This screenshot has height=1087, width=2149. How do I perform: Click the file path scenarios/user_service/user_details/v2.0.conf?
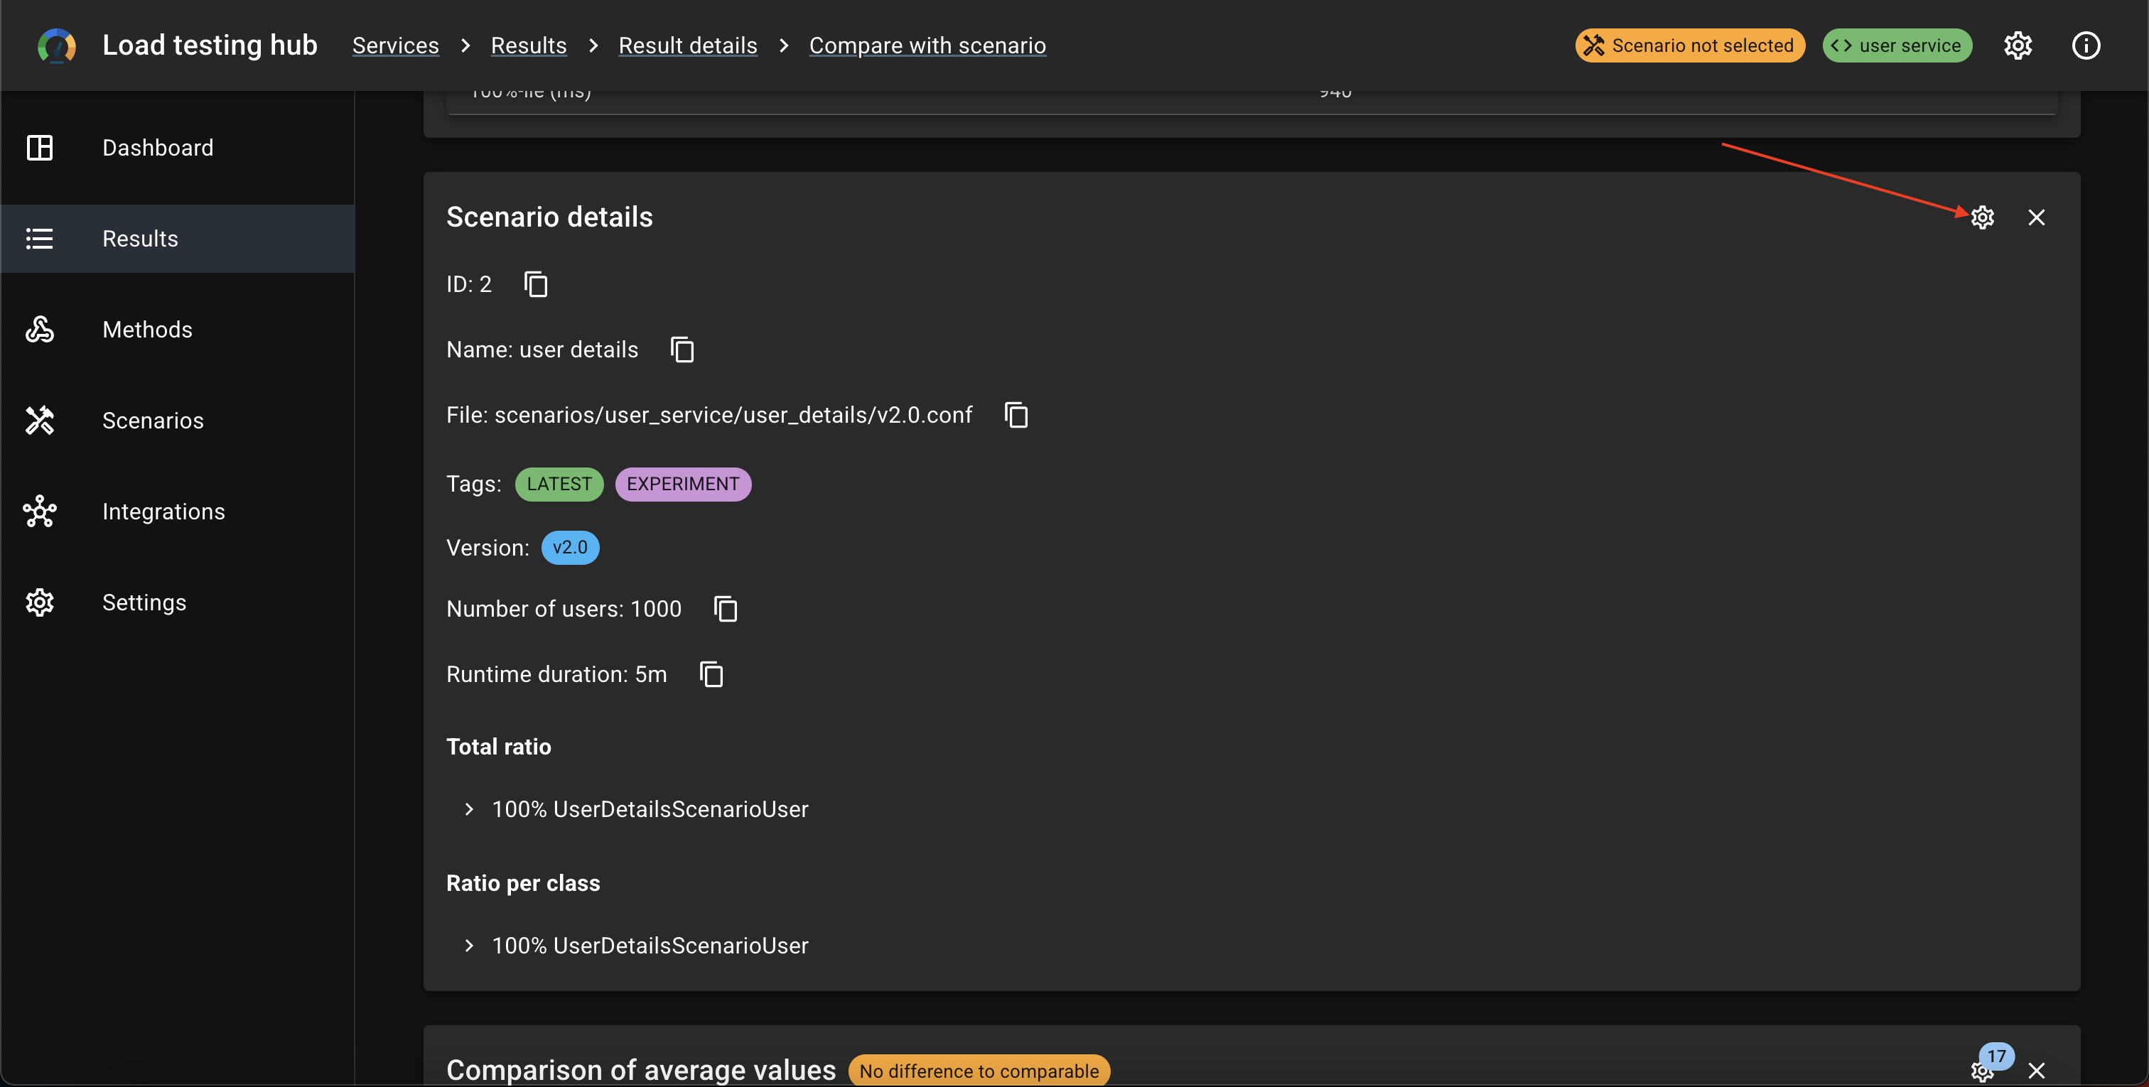click(x=733, y=415)
